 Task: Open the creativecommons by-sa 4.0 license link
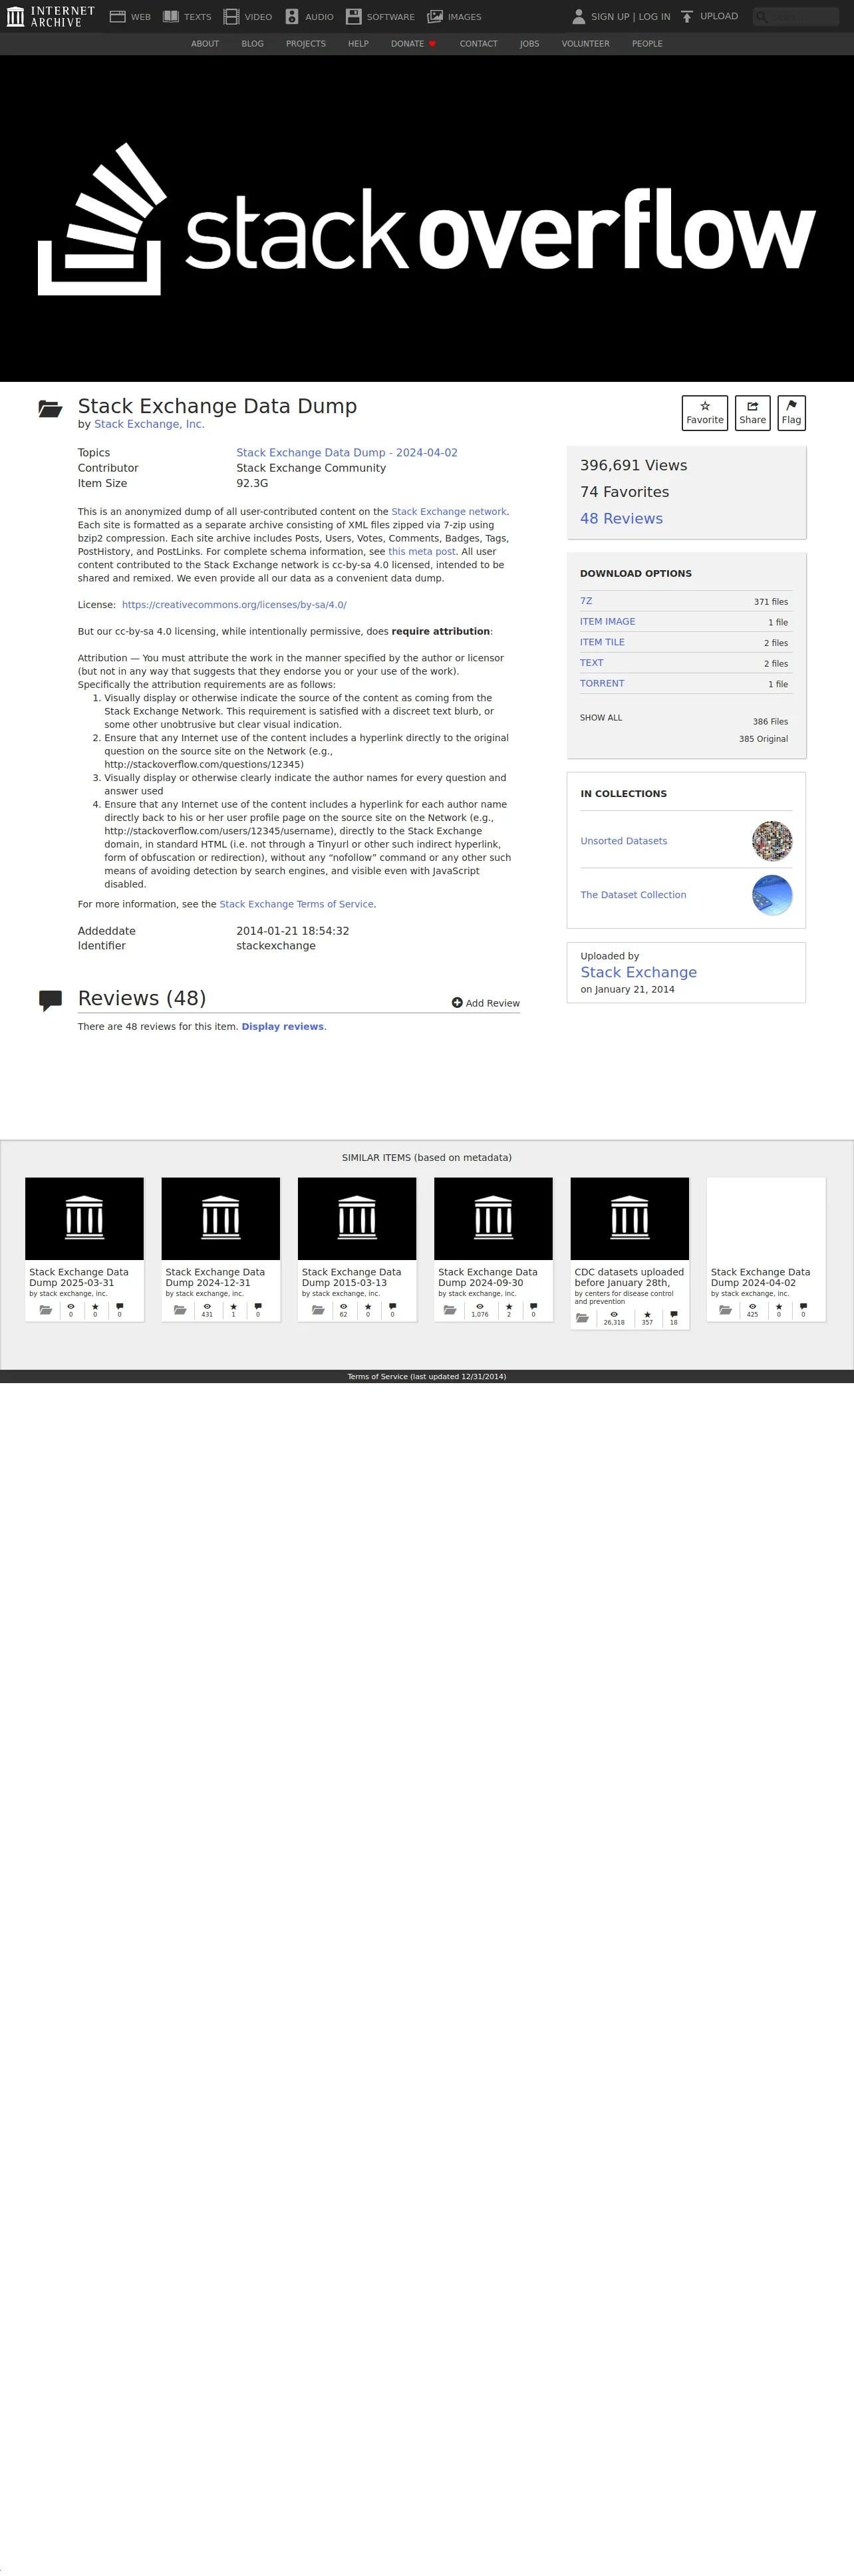click(x=234, y=605)
